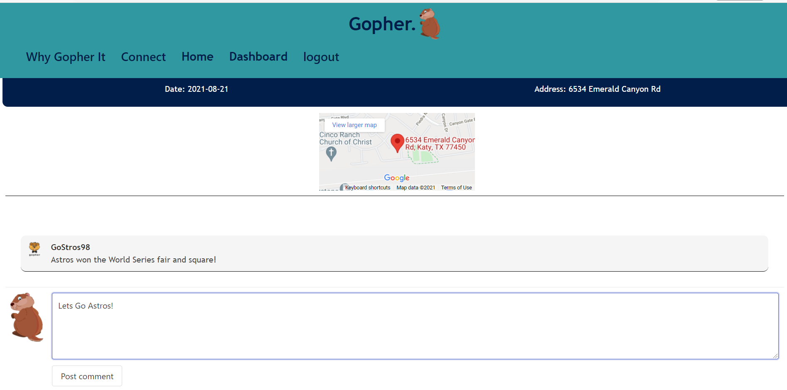Click GoStros98 commenter avatar
787x390 pixels.
[34, 249]
